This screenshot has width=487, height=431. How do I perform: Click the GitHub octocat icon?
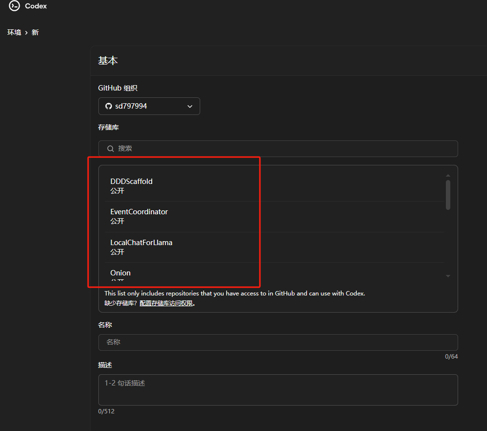(x=109, y=106)
